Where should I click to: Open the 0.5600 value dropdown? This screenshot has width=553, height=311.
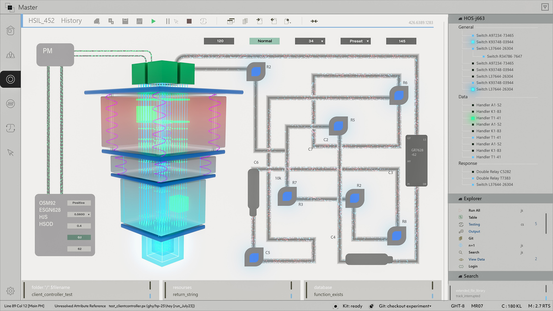coord(79,214)
